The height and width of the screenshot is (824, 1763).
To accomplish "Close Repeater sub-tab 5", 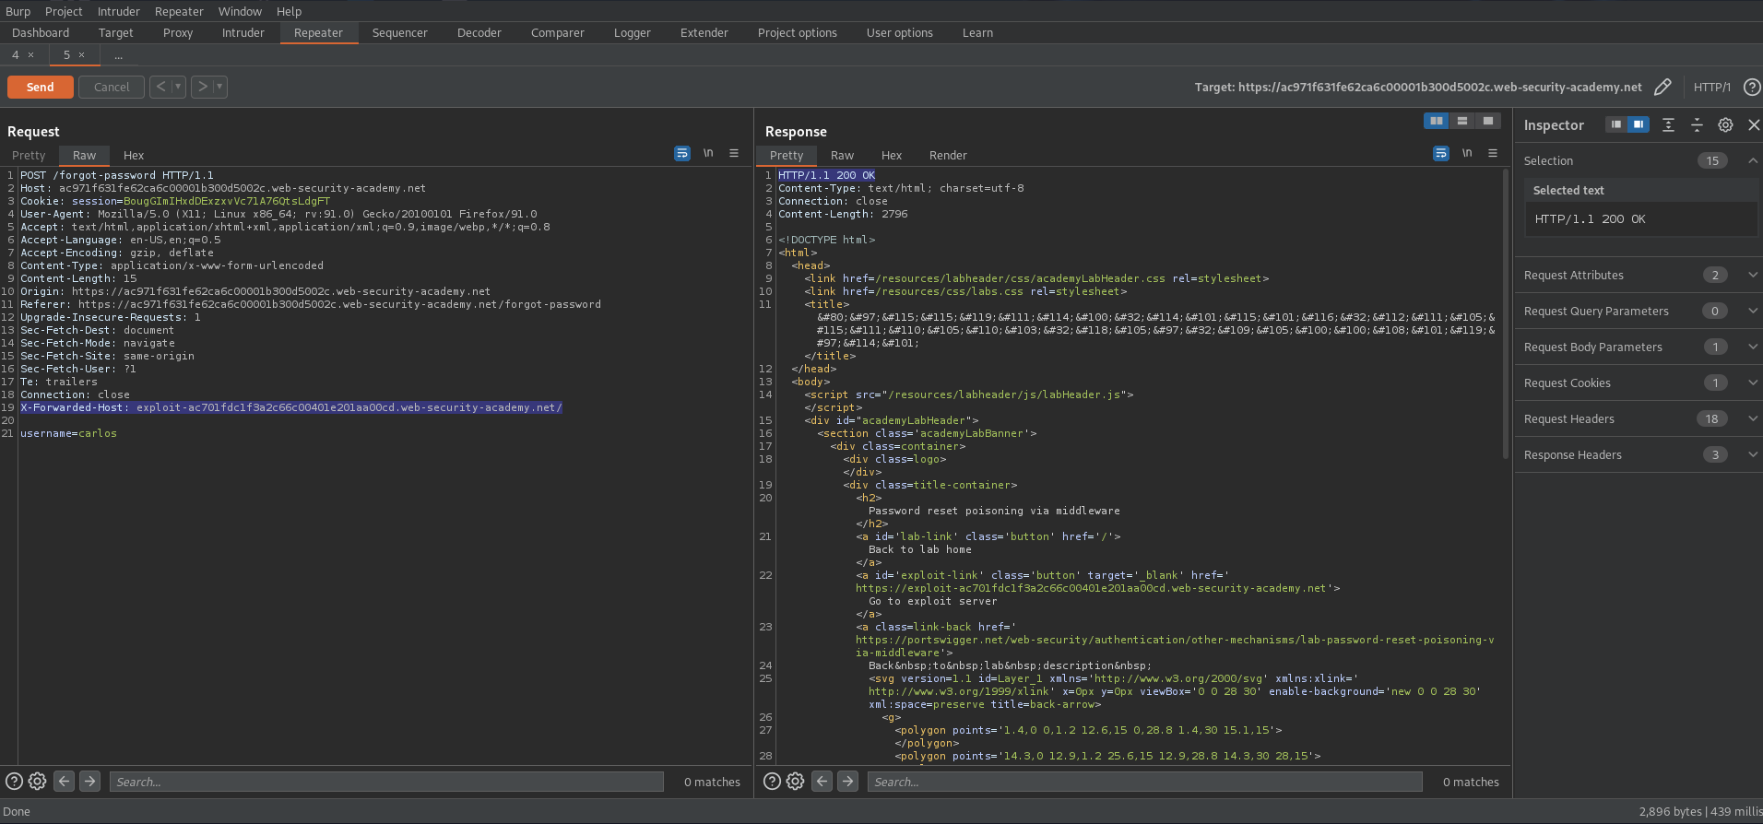I will coord(81,54).
